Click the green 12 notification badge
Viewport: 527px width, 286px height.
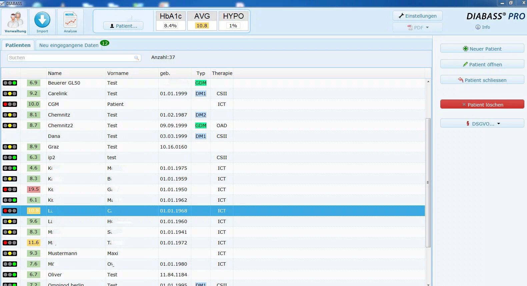[x=105, y=43]
